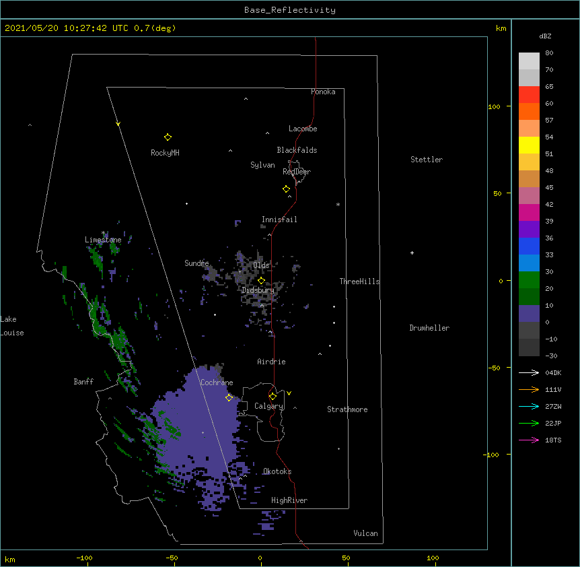The height and width of the screenshot is (567, 580).
Task: Click bright yellow 51-54 dBZ swatch
Action: [529, 145]
